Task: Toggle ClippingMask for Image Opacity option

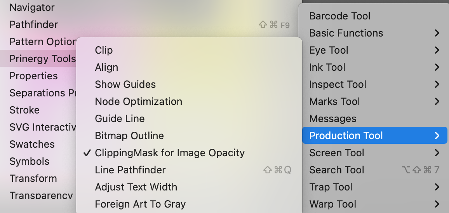Action: [x=170, y=153]
